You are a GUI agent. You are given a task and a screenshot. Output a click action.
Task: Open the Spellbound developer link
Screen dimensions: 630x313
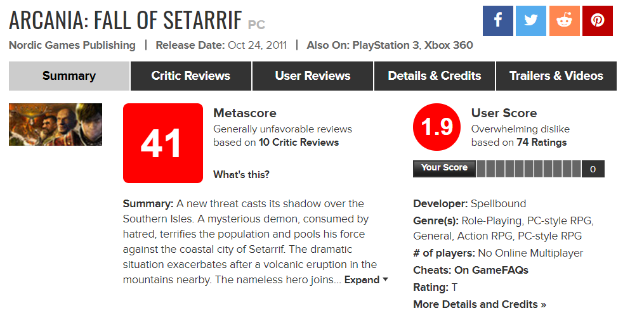tap(498, 204)
